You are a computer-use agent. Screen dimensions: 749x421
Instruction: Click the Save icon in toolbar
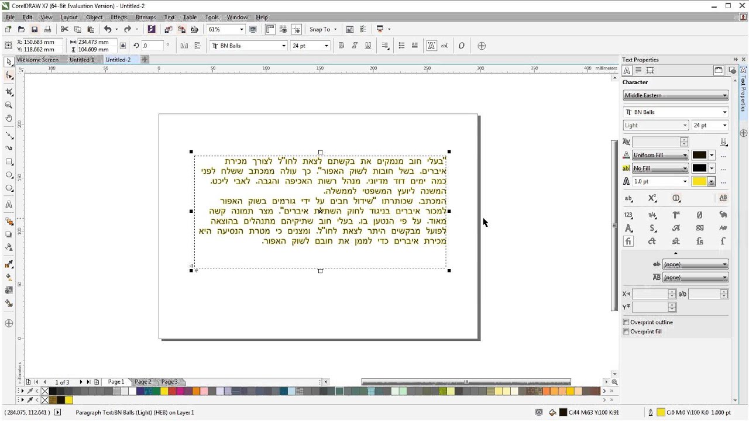click(x=35, y=29)
